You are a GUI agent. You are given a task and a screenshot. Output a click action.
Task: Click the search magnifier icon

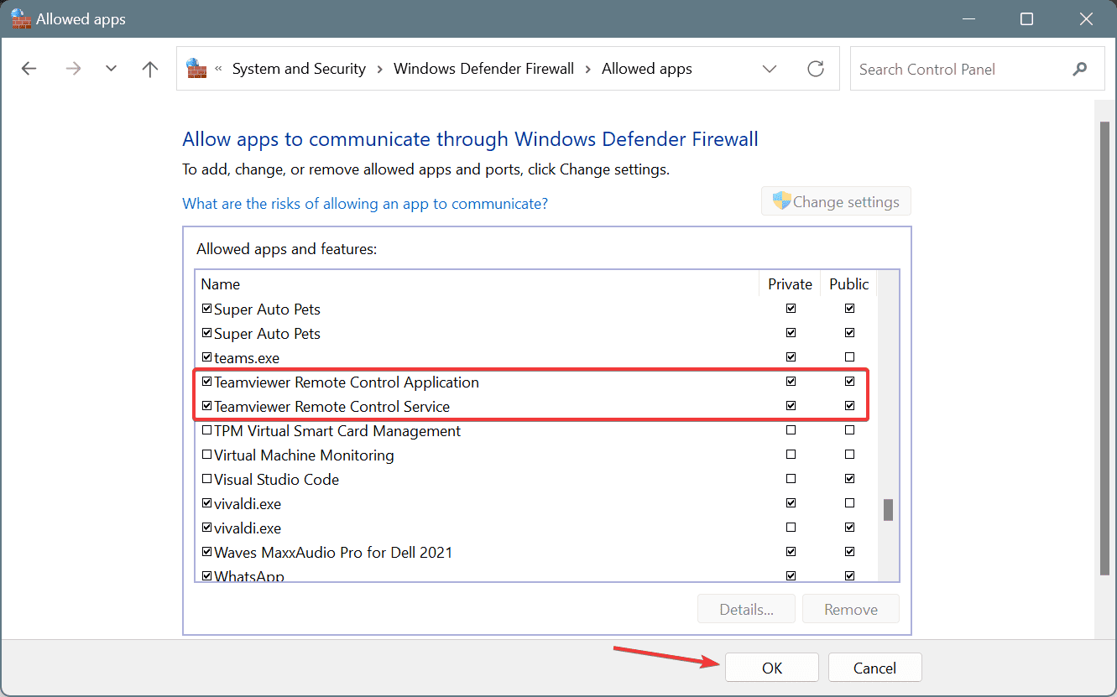click(x=1080, y=69)
